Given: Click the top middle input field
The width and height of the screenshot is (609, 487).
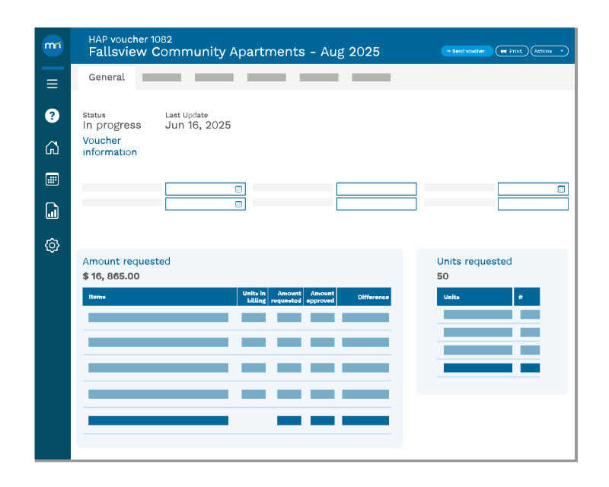Looking at the screenshot, I should pos(376,189).
